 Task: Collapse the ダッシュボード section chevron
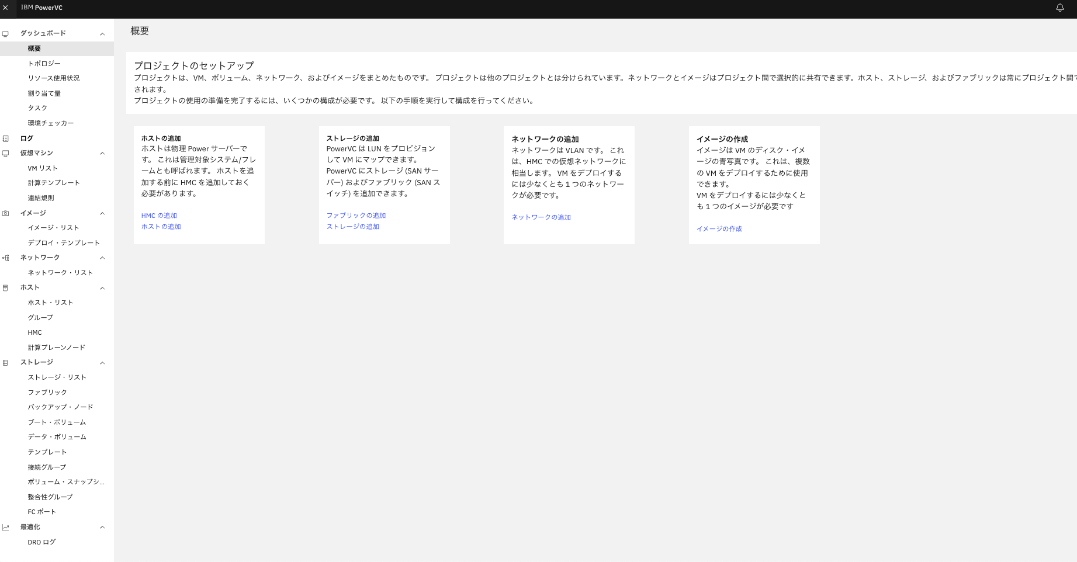(102, 33)
